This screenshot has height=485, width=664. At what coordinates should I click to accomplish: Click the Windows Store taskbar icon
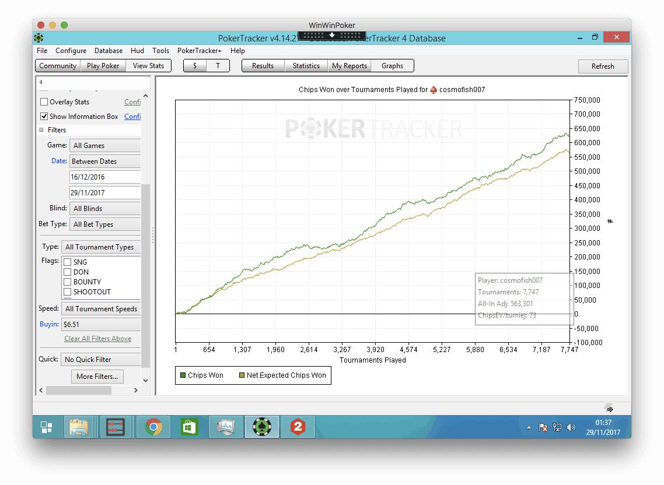(189, 427)
